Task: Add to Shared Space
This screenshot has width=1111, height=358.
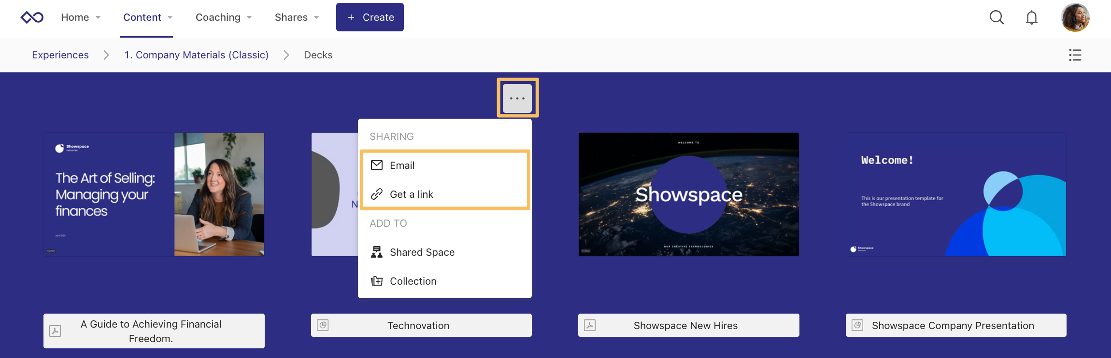Action: pyautogui.click(x=445, y=252)
